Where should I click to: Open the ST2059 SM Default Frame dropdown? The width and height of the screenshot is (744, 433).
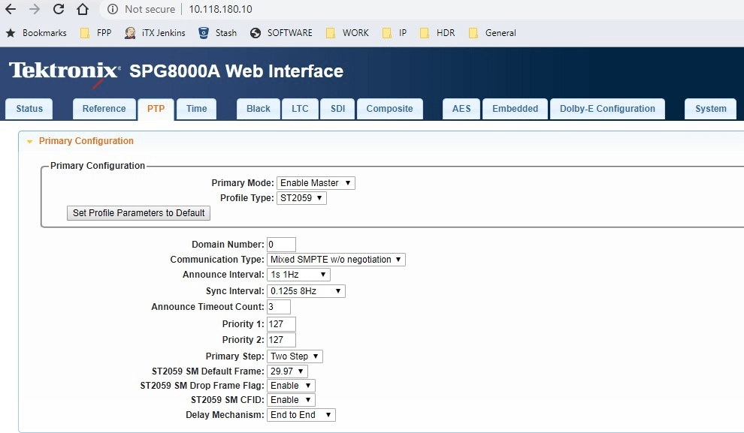(x=287, y=371)
